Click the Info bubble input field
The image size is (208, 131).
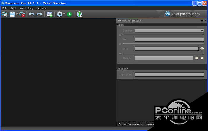[x=169, y=74]
